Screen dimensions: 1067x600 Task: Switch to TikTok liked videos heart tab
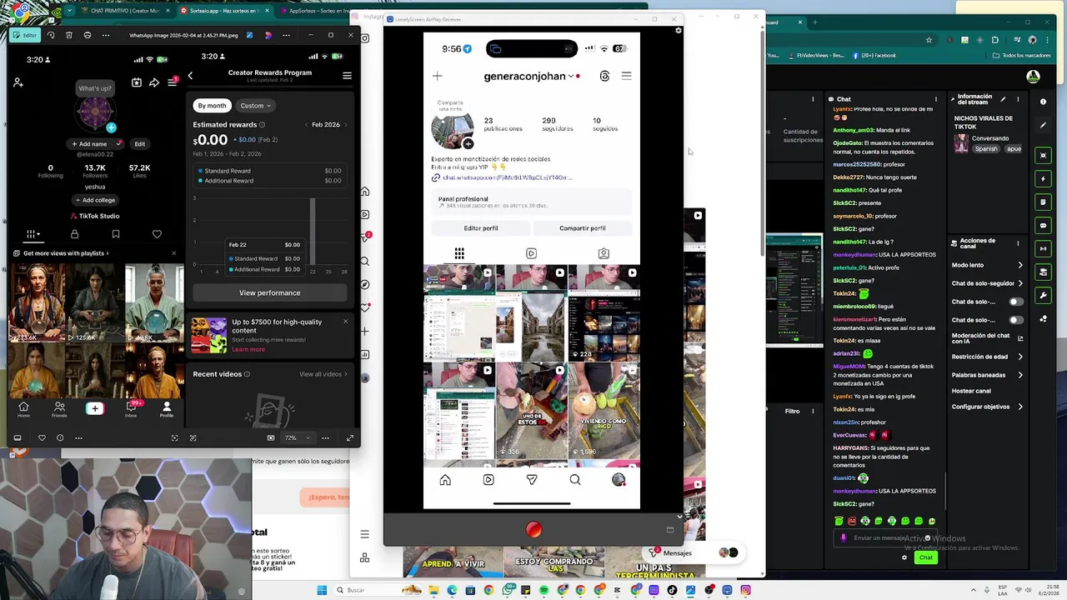[157, 234]
